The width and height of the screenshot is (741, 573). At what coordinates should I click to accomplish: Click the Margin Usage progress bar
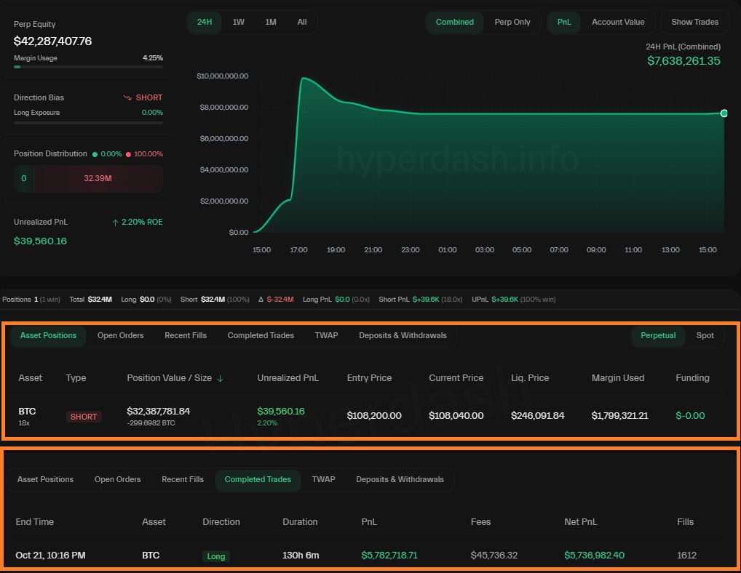[88, 67]
